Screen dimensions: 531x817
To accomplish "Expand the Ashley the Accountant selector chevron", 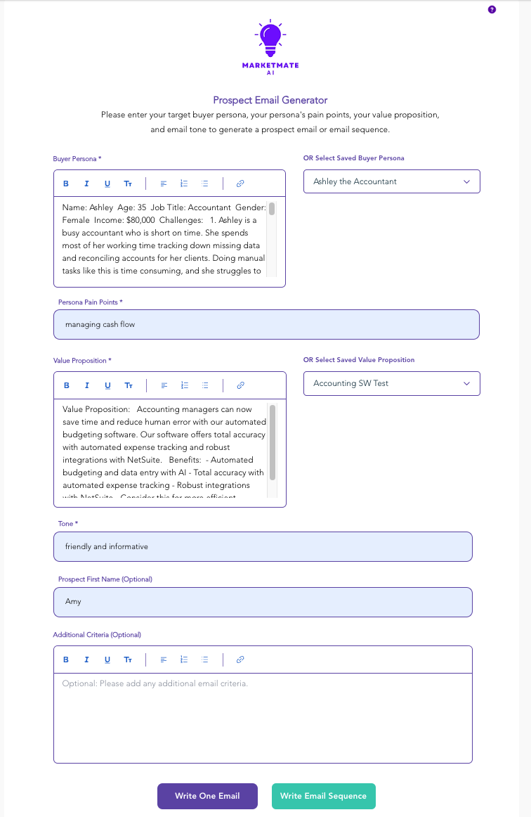I will (466, 181).
